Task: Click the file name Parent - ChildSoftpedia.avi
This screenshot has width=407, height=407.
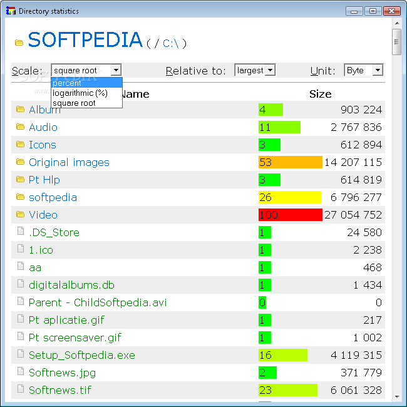Action: coord(98,302)
